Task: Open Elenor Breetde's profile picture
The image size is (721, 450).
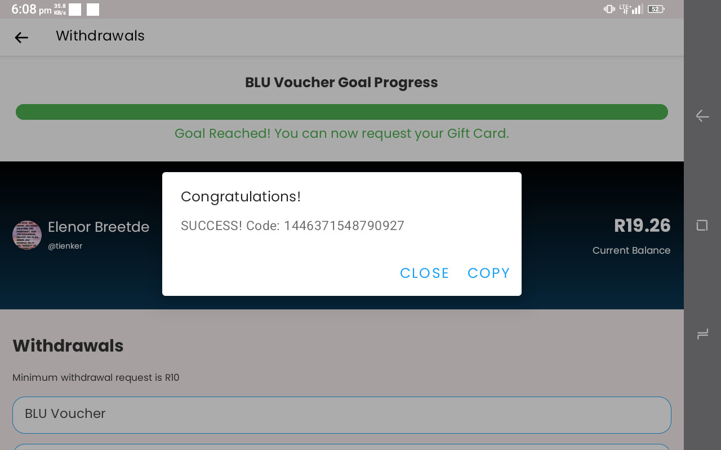Action: tap(27, 235)
